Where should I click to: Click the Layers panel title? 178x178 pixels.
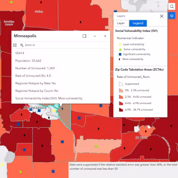(121, 16)
